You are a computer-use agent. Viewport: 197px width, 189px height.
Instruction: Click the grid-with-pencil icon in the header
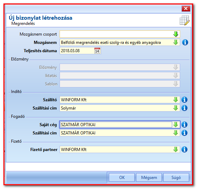point(185,20)
